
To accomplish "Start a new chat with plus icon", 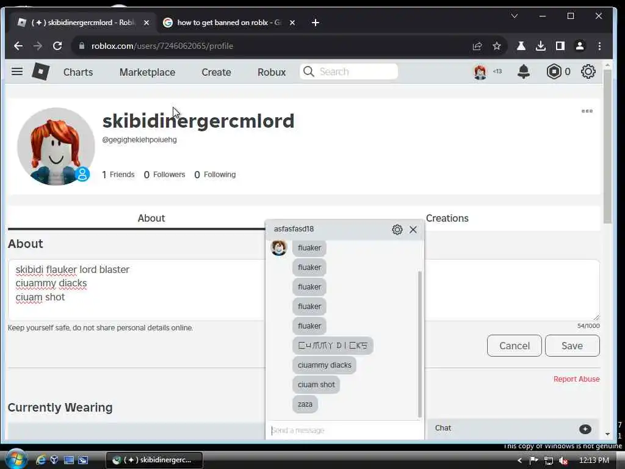I will [x=585, y=429].
